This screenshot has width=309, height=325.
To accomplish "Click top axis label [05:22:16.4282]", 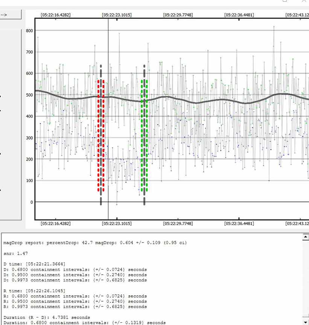I will [56, 15].
